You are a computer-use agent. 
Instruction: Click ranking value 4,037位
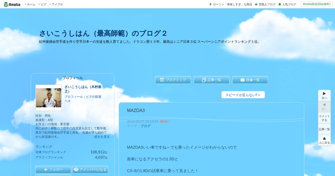pos(101,158)
